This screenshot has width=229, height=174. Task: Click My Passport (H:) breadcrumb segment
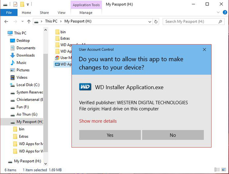78,21
